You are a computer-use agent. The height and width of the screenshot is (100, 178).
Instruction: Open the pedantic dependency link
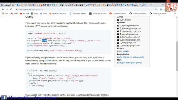click(141, 57)
